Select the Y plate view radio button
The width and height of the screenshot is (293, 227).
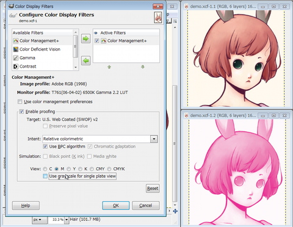pyautogui.click(x=69, y=169)
